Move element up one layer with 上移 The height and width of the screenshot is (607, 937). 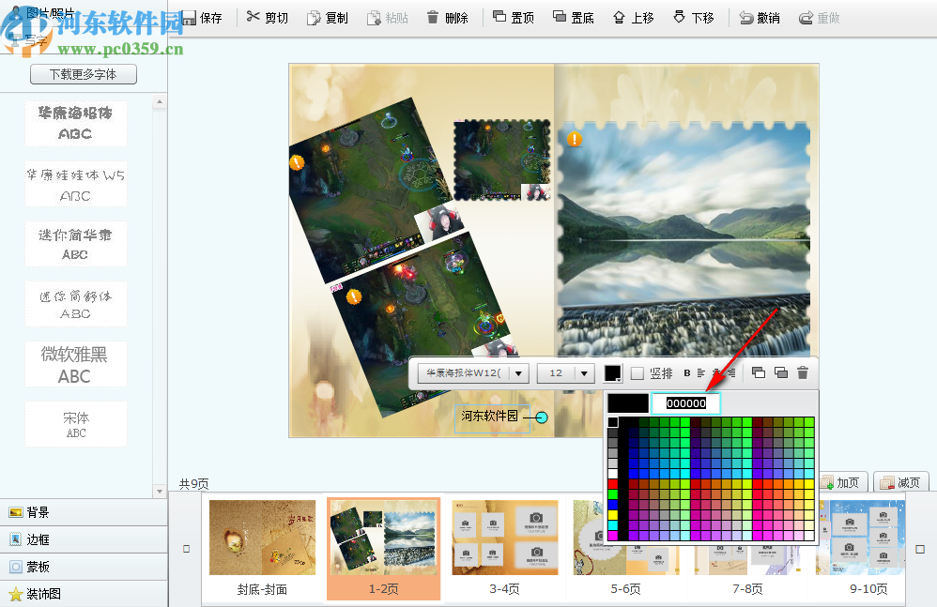632,17
